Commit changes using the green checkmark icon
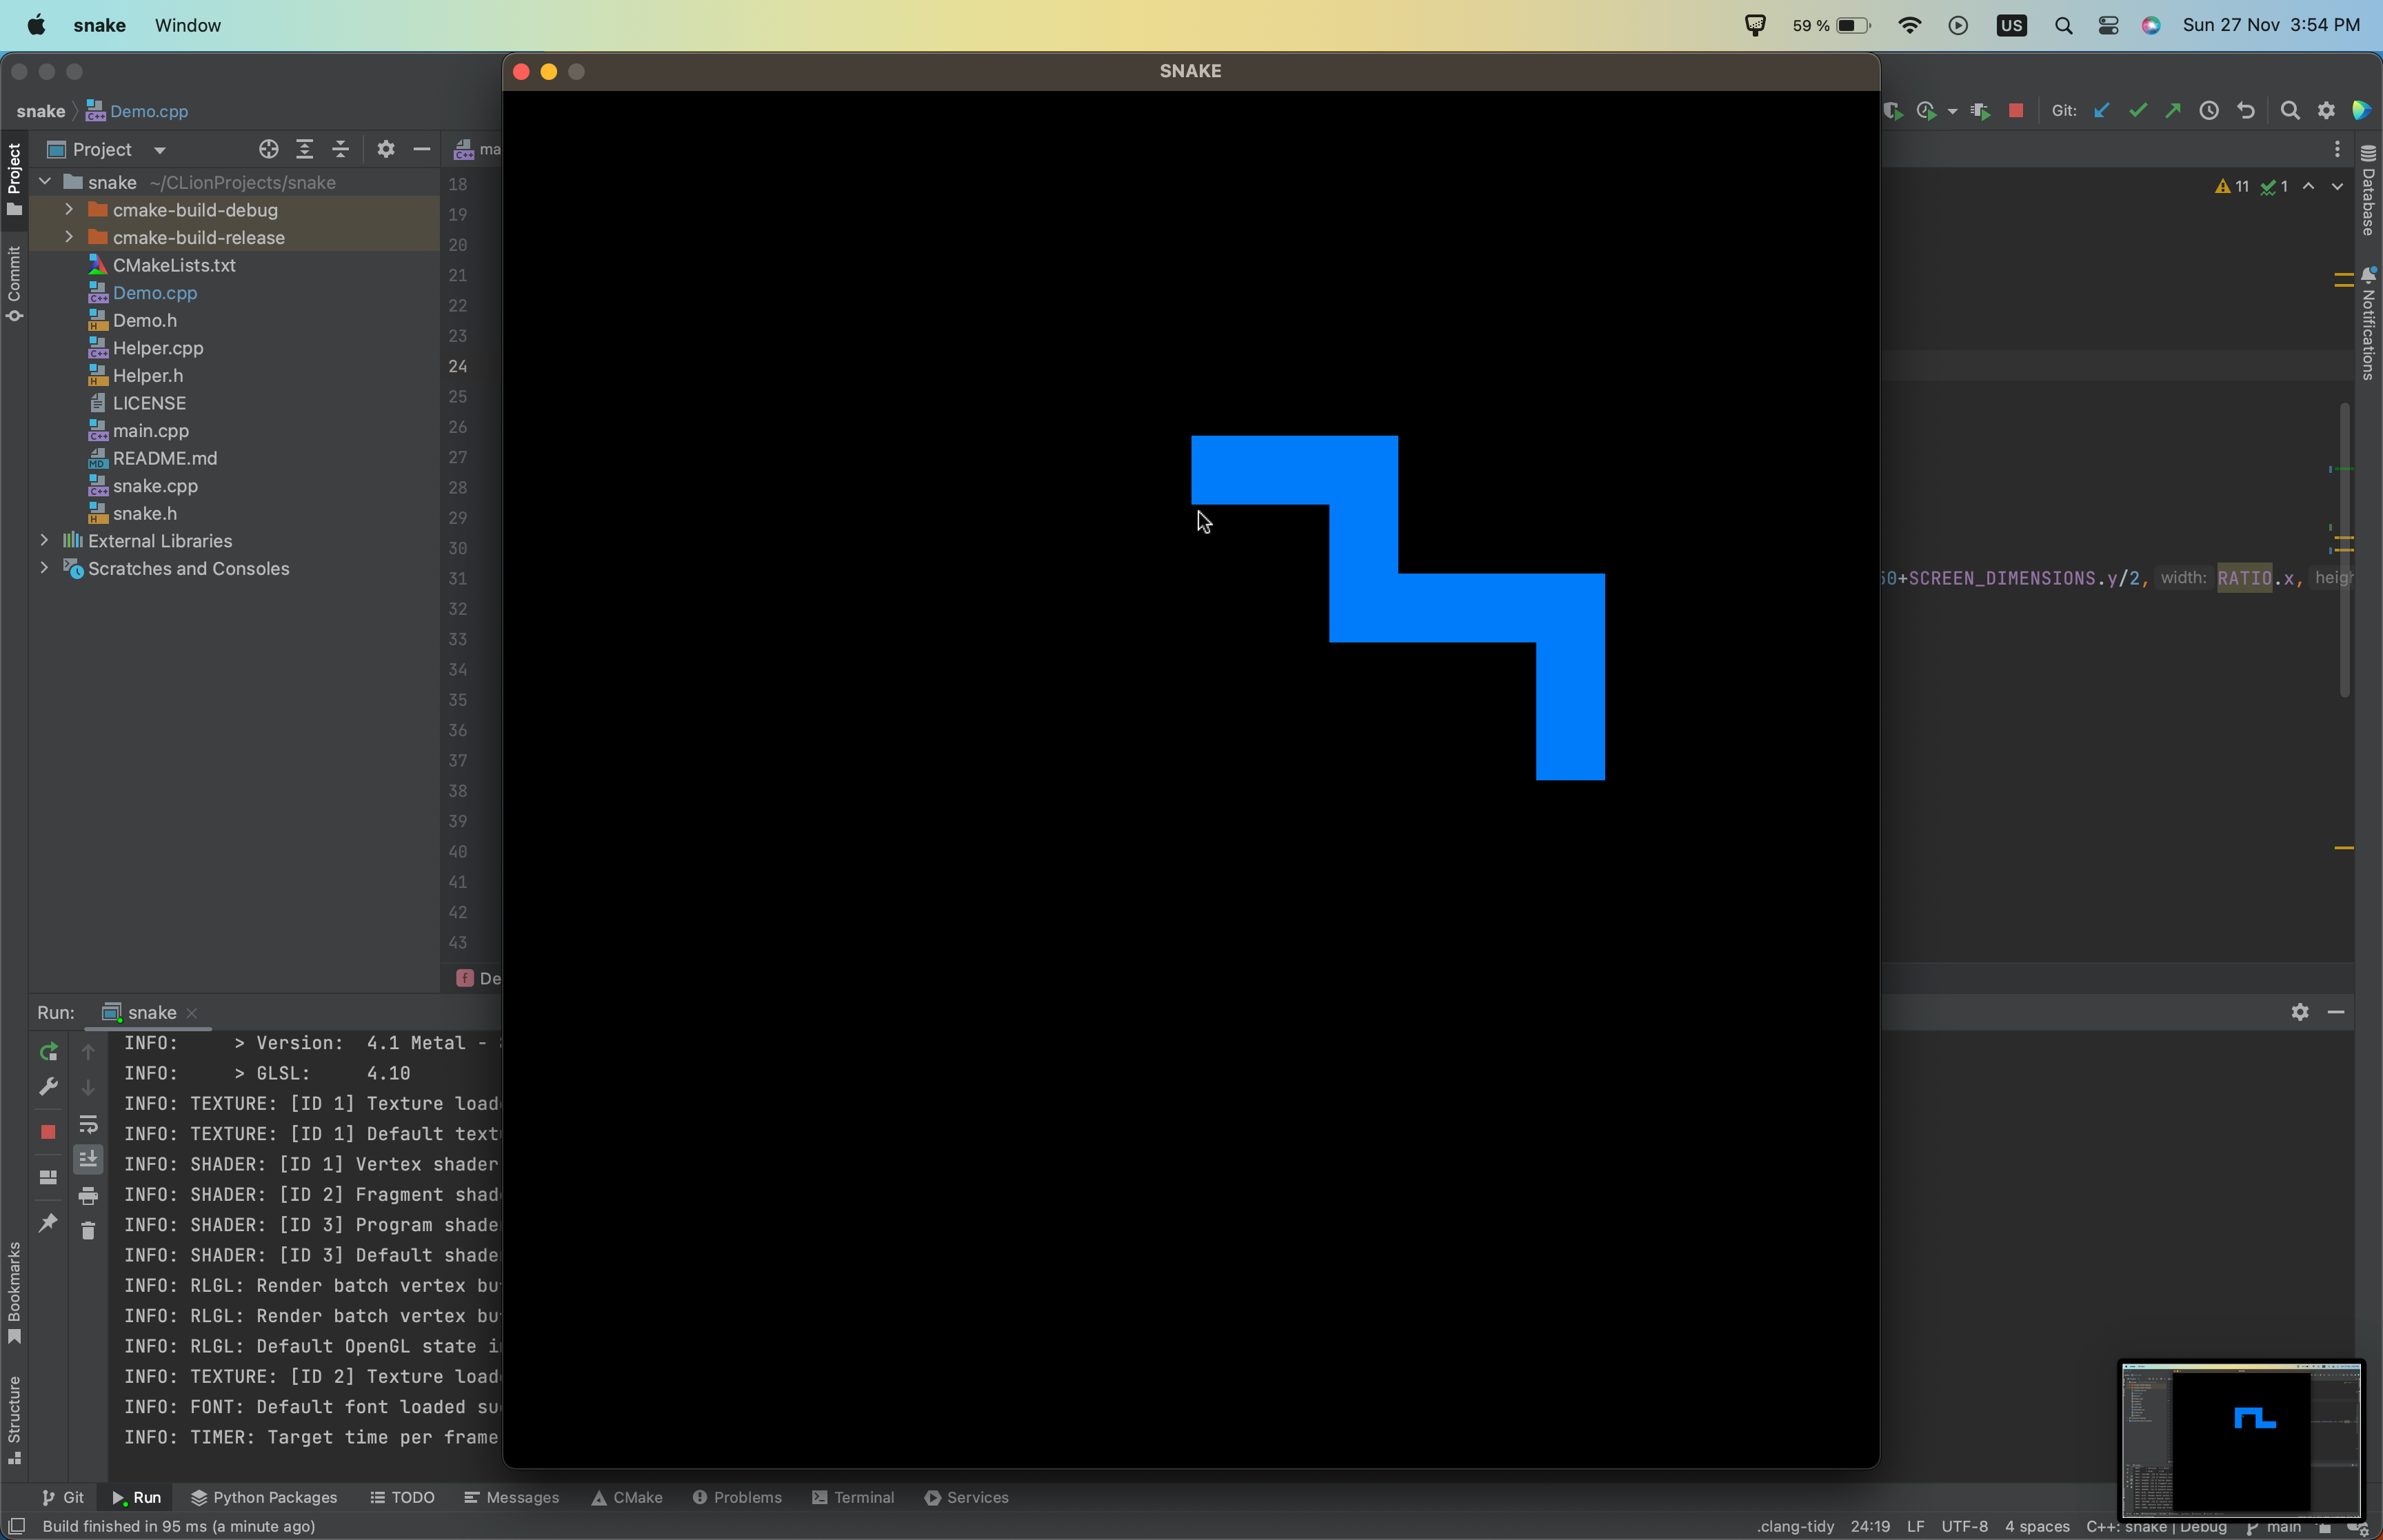The image size is (2383, 1540). point(2138,111)
